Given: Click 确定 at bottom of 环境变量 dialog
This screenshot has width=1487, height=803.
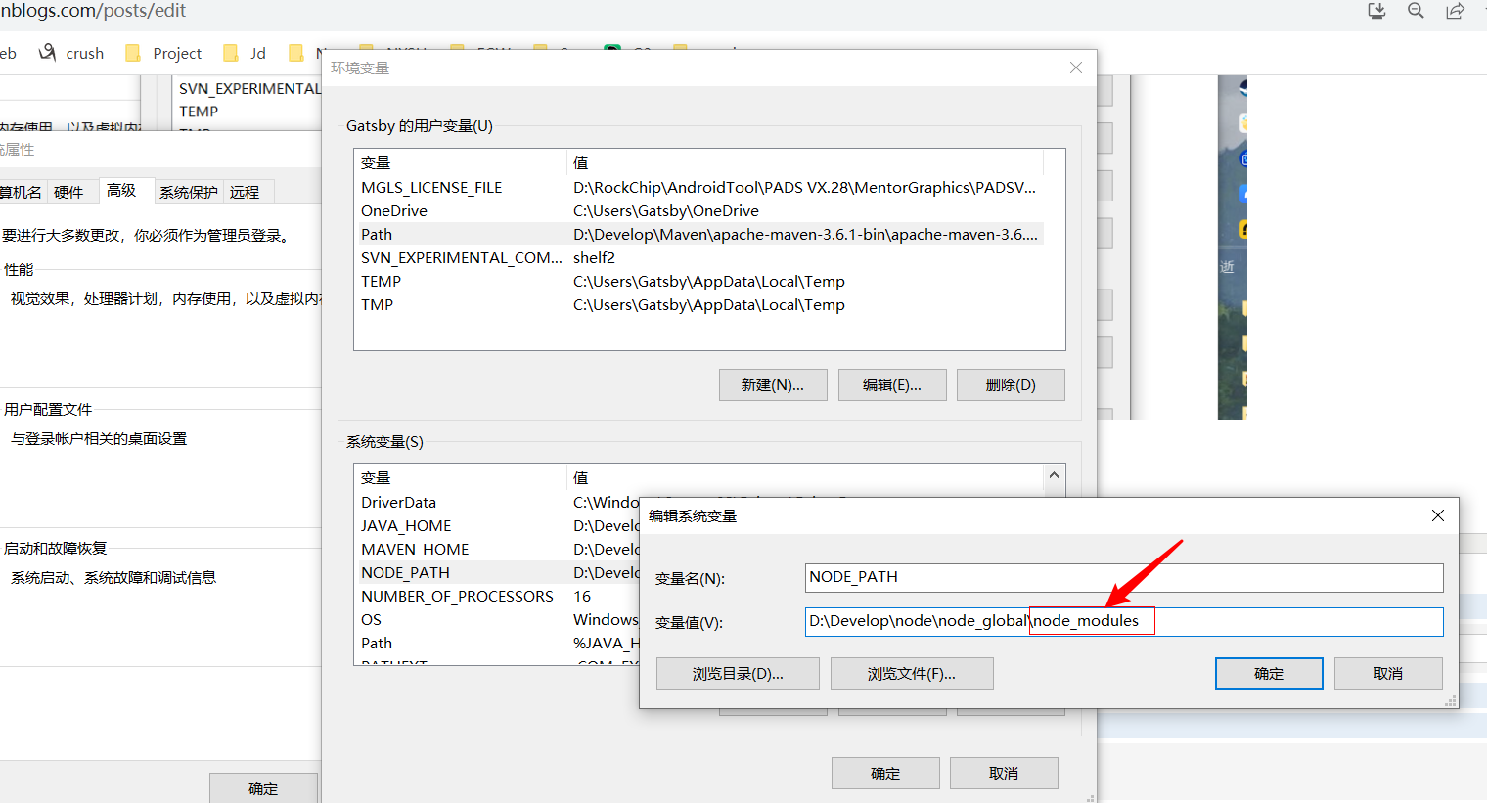Looking at the screenshot, I should 885,773.
